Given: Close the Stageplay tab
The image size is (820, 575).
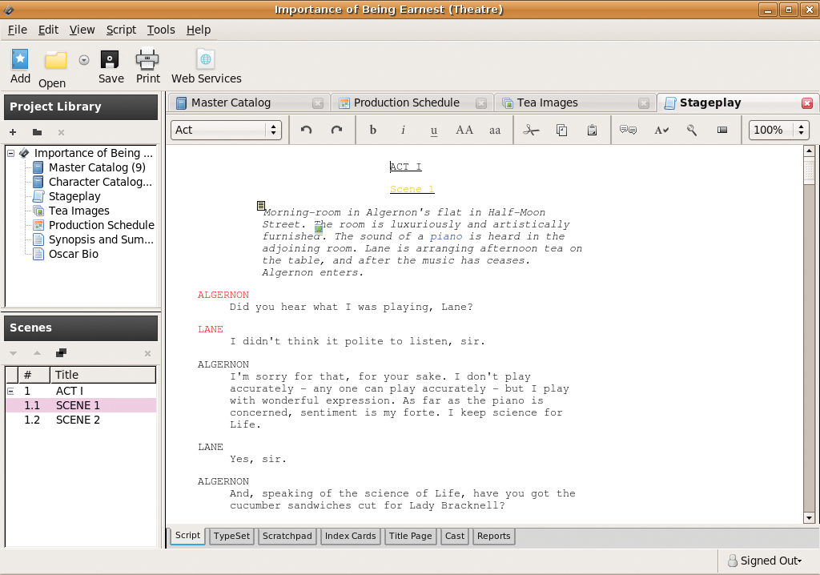Looking at the screenshot, I should pos(807,103).
